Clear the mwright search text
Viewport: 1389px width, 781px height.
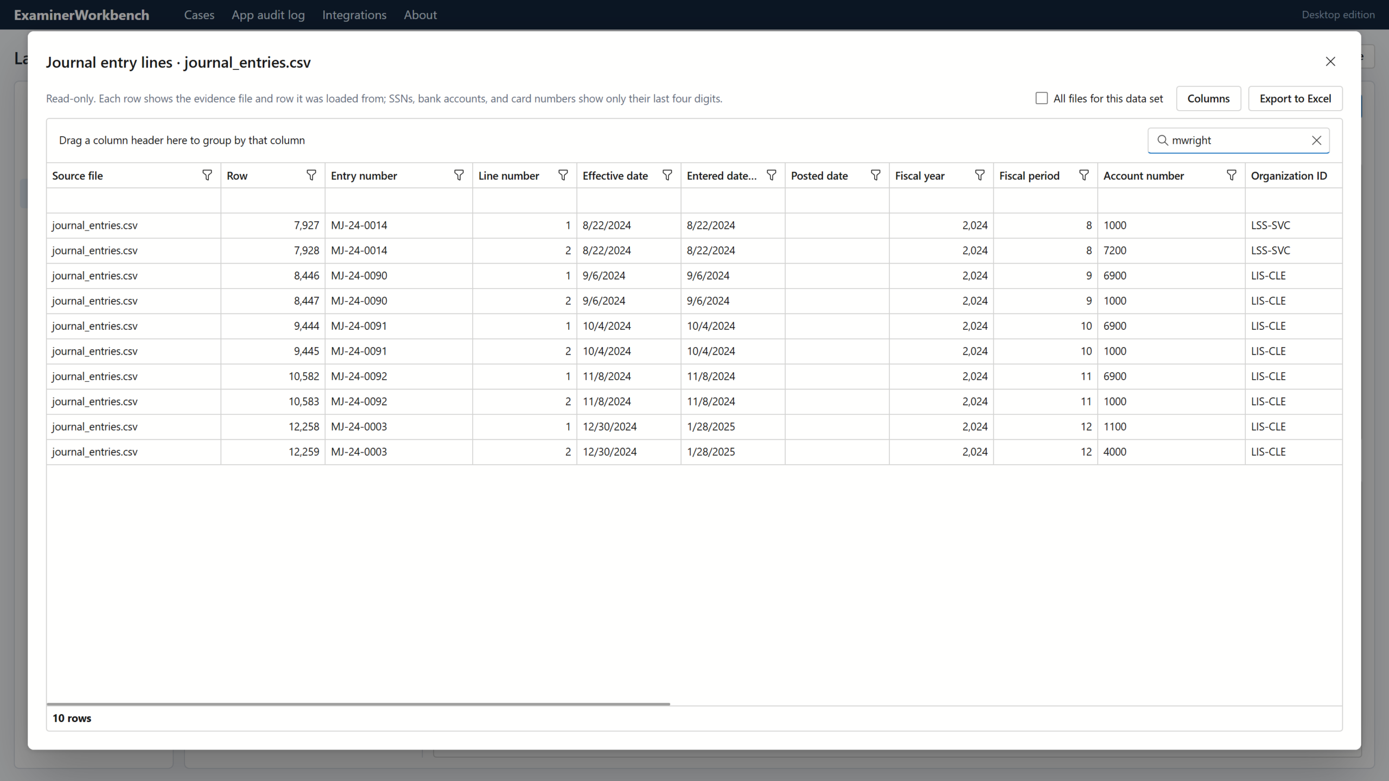tap(1316, 140)
